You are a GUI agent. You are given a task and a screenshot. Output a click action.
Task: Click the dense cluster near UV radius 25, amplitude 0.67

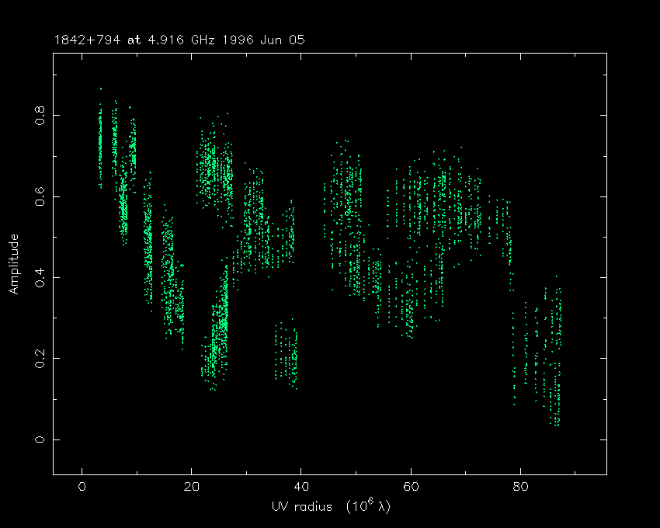point(215,165)
